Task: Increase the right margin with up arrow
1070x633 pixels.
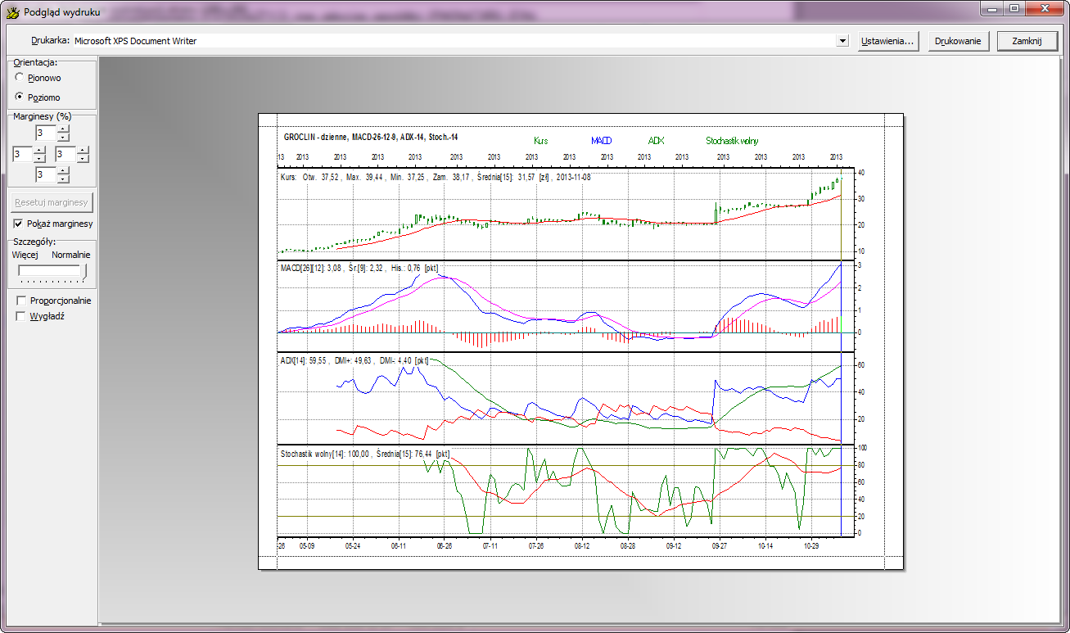Action: [83, 151]
